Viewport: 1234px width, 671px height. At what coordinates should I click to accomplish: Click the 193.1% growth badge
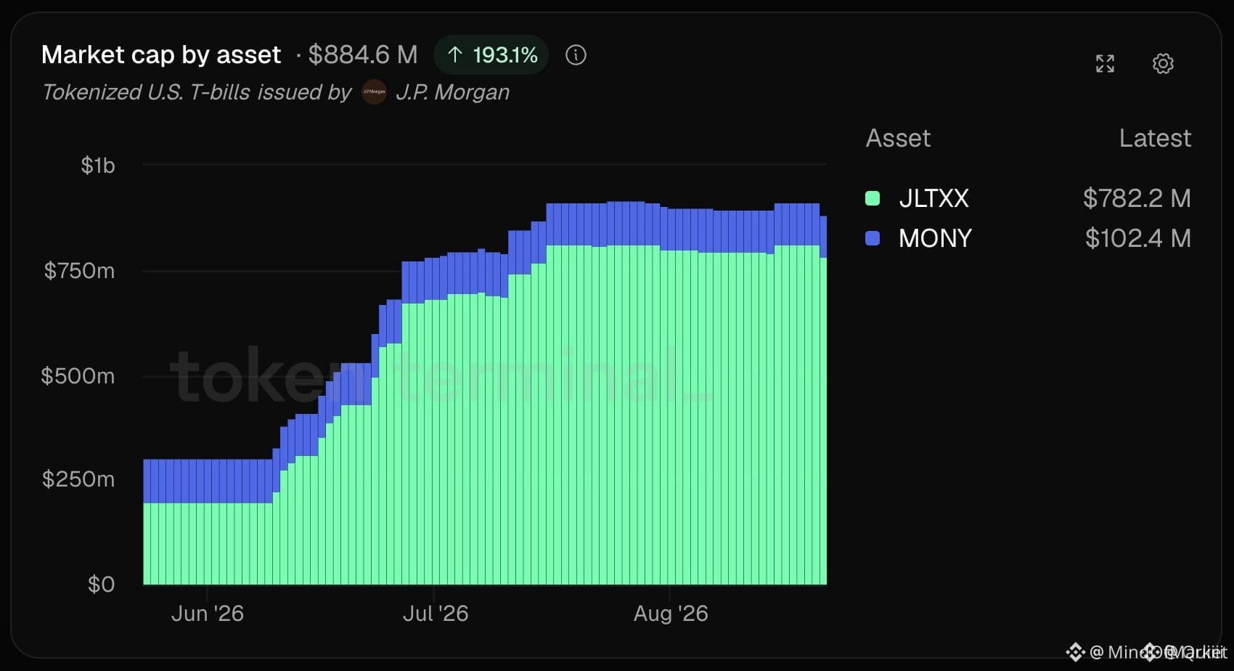tap(491, 55)
